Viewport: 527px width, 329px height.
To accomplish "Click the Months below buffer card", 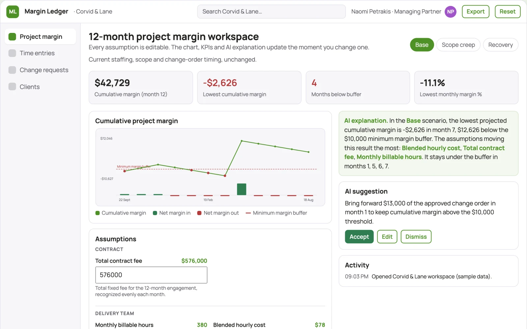I will pos(358,88).
